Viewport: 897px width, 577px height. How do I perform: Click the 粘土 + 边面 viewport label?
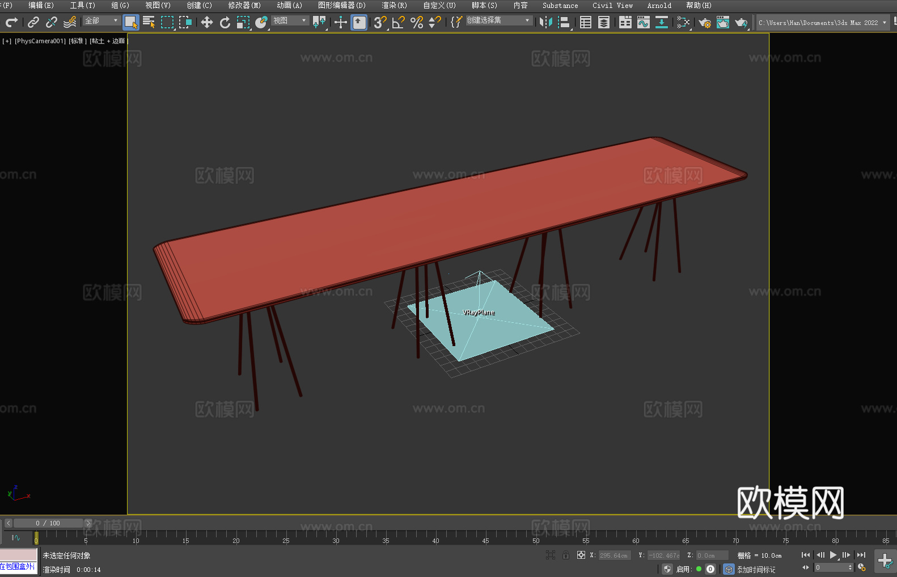pos(109,41)
